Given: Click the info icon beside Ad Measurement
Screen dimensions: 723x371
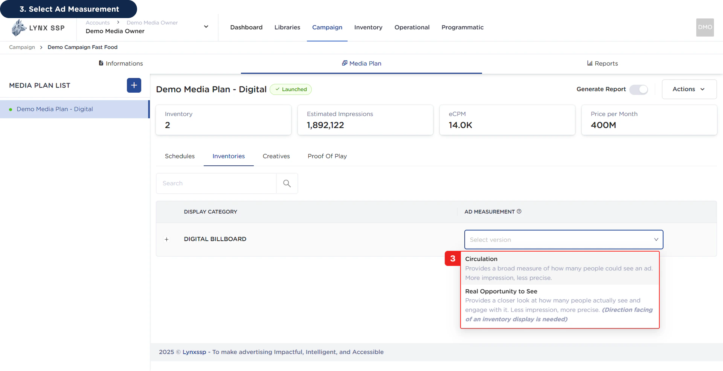Looking at the screenshot, I should [519, 211].
